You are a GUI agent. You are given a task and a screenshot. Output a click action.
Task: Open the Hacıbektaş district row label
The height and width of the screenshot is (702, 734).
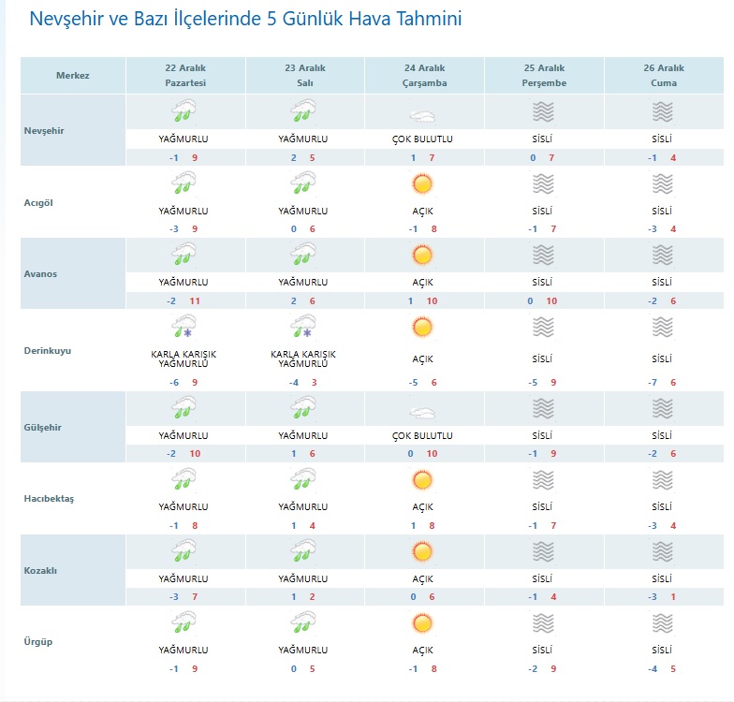click(51, 498)
